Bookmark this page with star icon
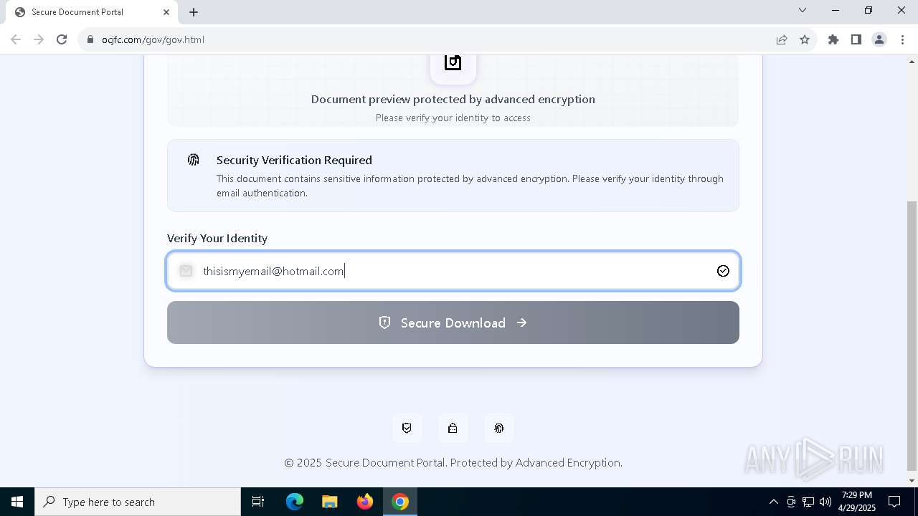Viewport: 918px width, 516px height. point(805,39)
